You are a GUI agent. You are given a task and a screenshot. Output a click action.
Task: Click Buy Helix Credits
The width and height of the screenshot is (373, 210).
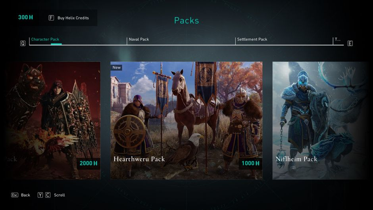[73, 18]
